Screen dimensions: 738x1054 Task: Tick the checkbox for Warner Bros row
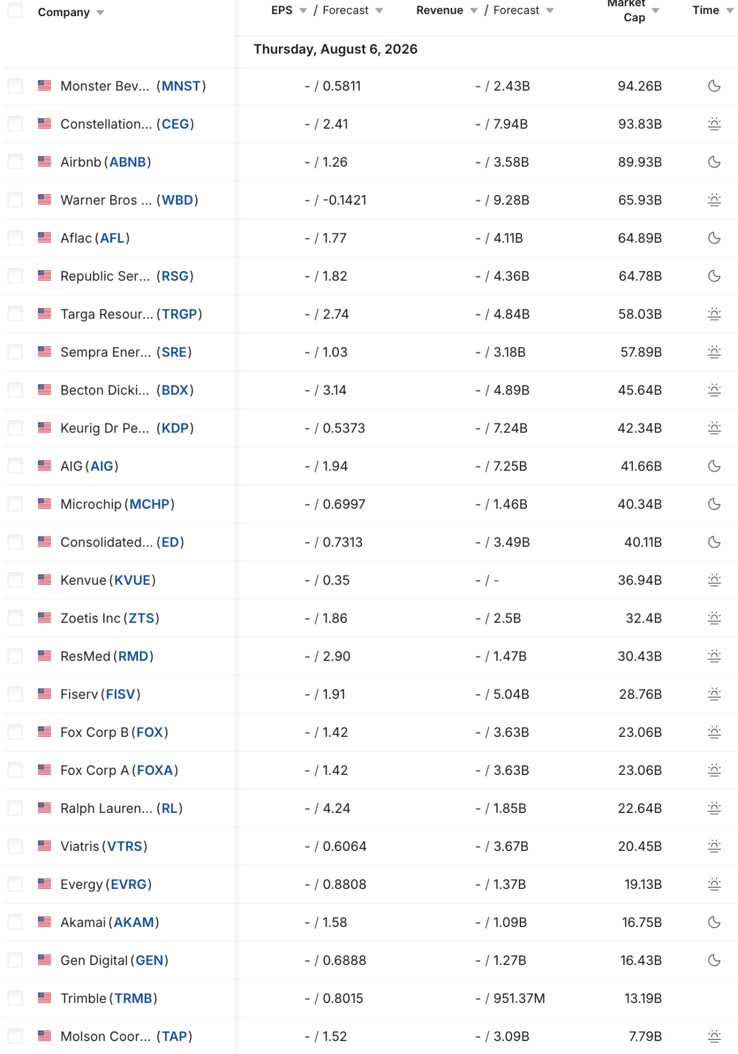pos(16,200)
